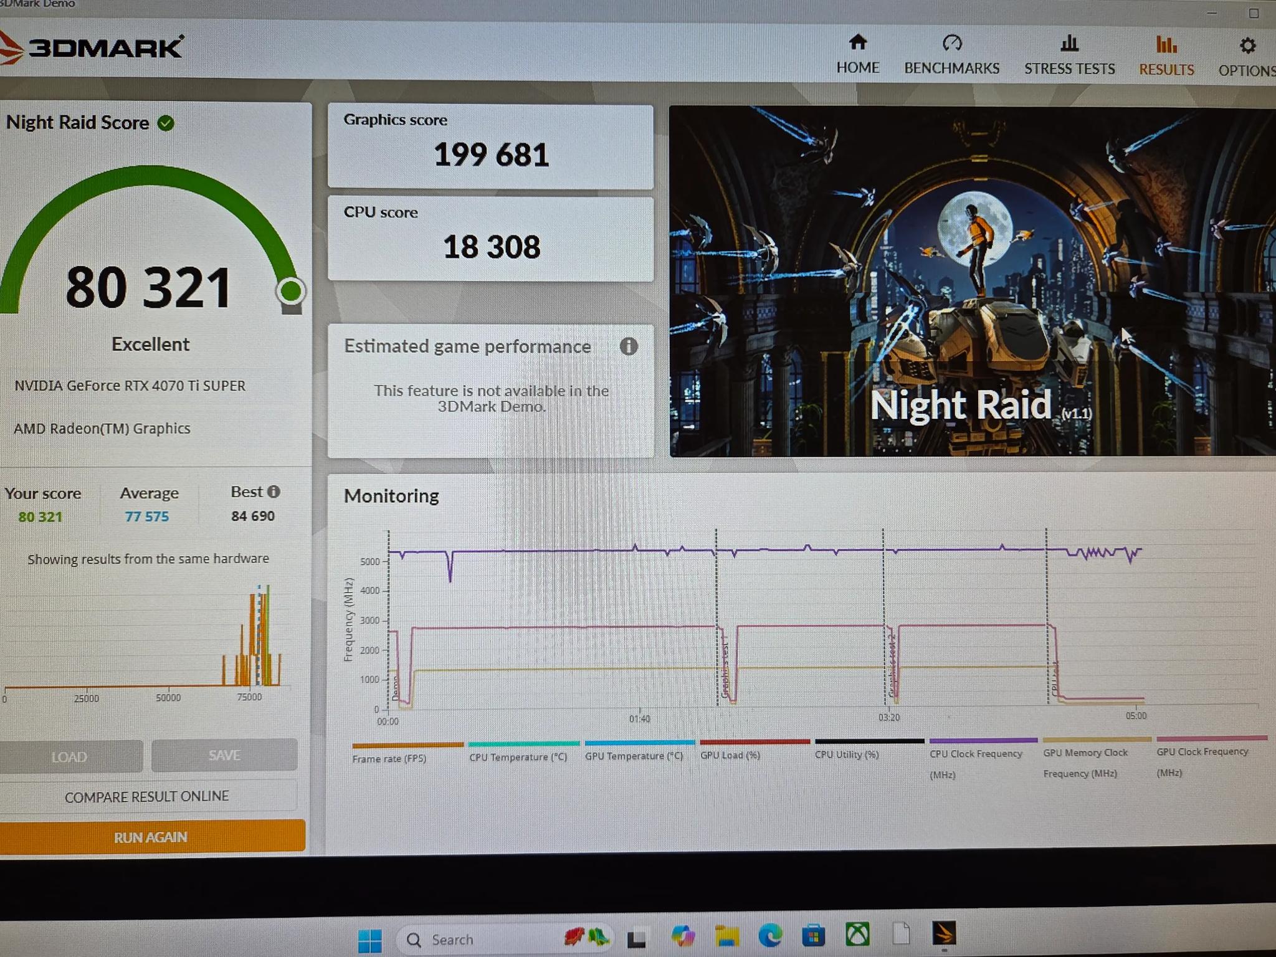
Task: Click the HOME house icon
Action: [x=858, y=42]
